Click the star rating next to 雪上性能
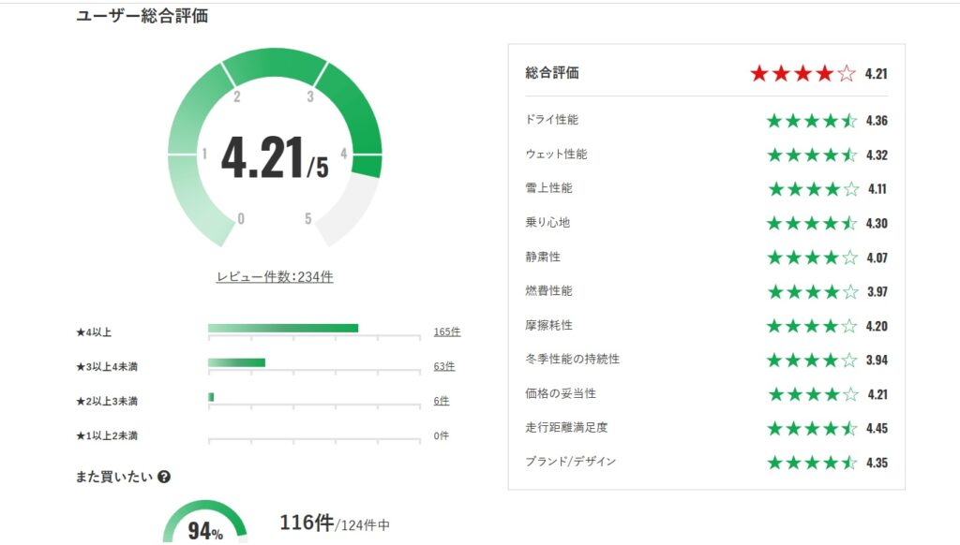The image size is (960, 545). pyautogui.click(x=813, y=189)
